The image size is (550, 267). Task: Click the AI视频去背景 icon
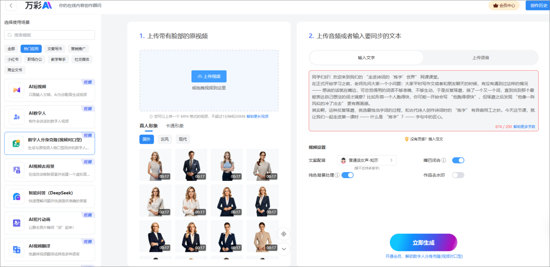16,169
